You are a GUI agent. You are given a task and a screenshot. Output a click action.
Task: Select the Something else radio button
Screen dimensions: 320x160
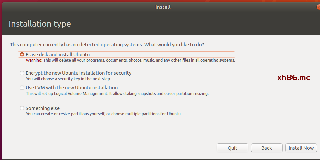click(22, 108)
